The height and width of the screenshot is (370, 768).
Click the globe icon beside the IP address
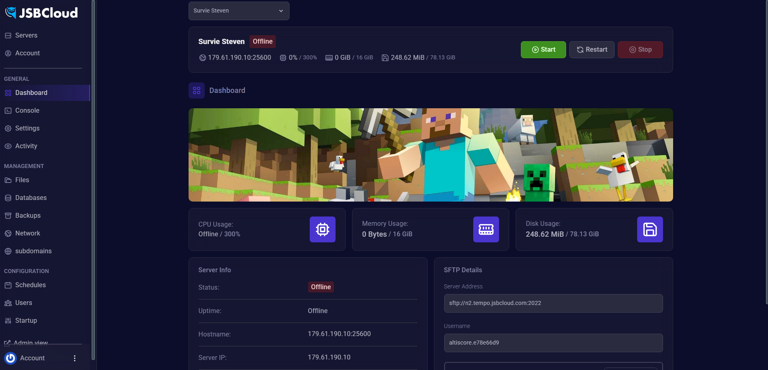point(203,58)
